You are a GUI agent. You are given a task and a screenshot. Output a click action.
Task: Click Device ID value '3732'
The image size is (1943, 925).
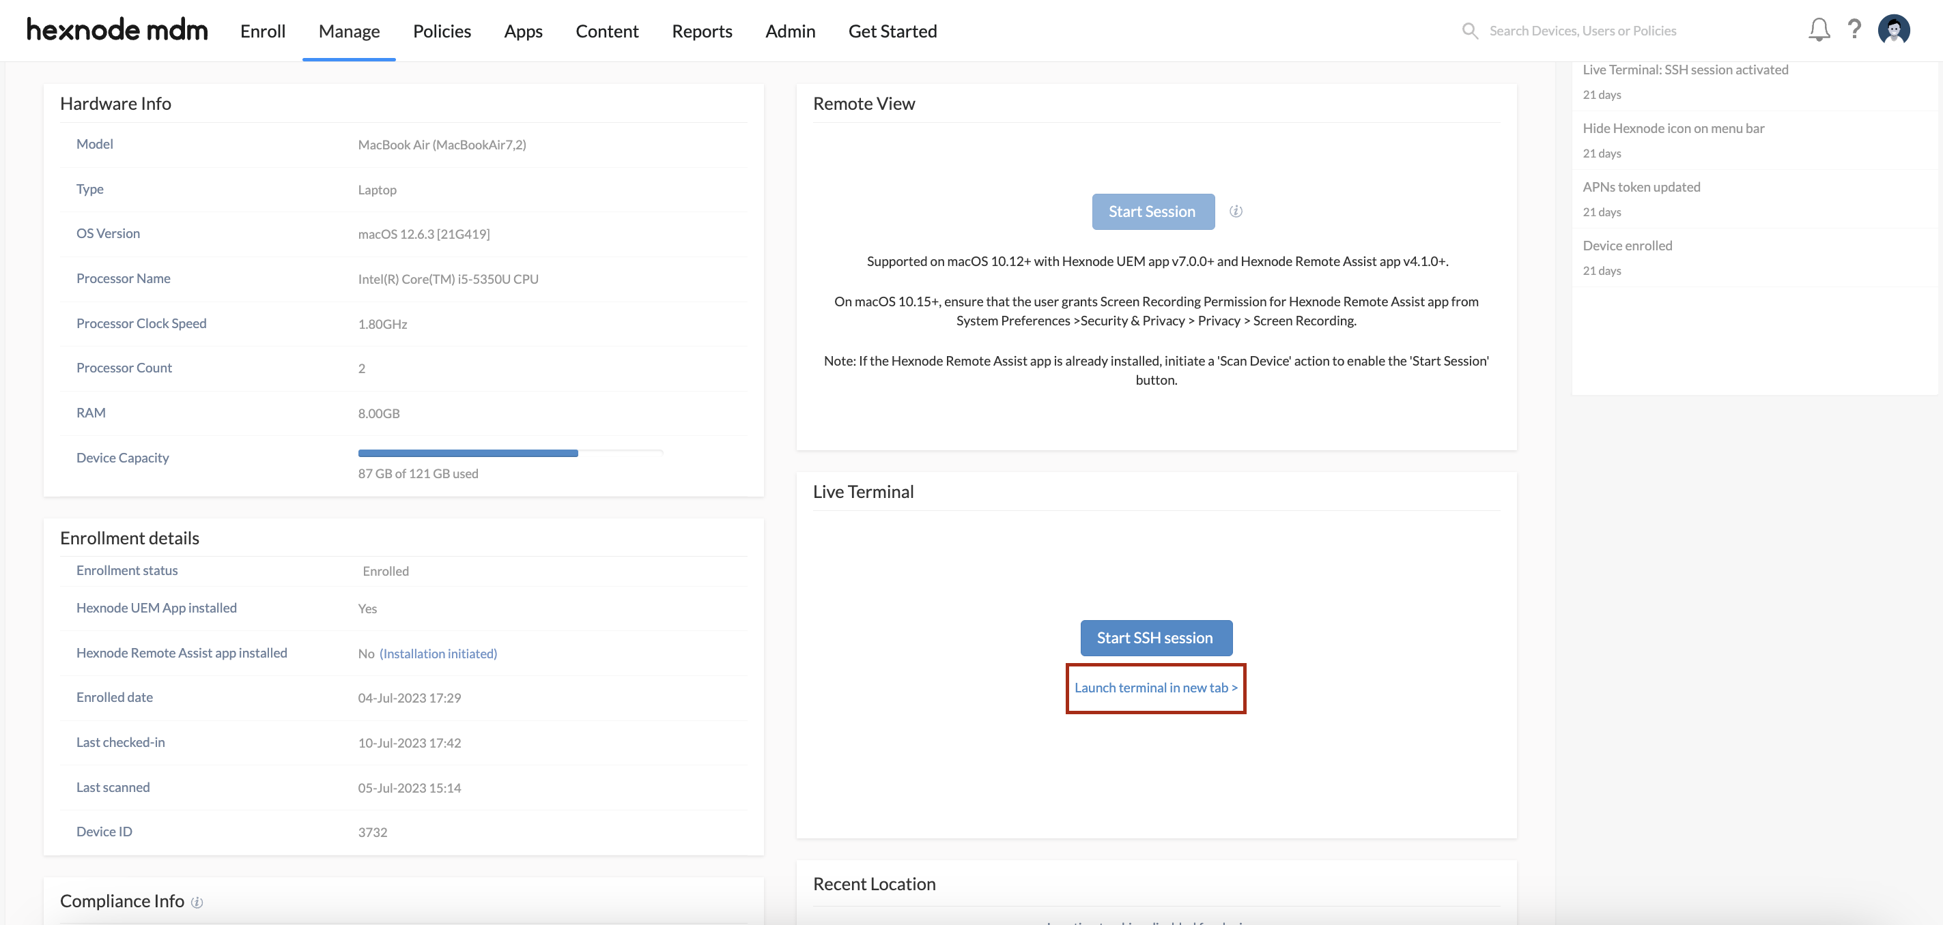pos(373,833)
